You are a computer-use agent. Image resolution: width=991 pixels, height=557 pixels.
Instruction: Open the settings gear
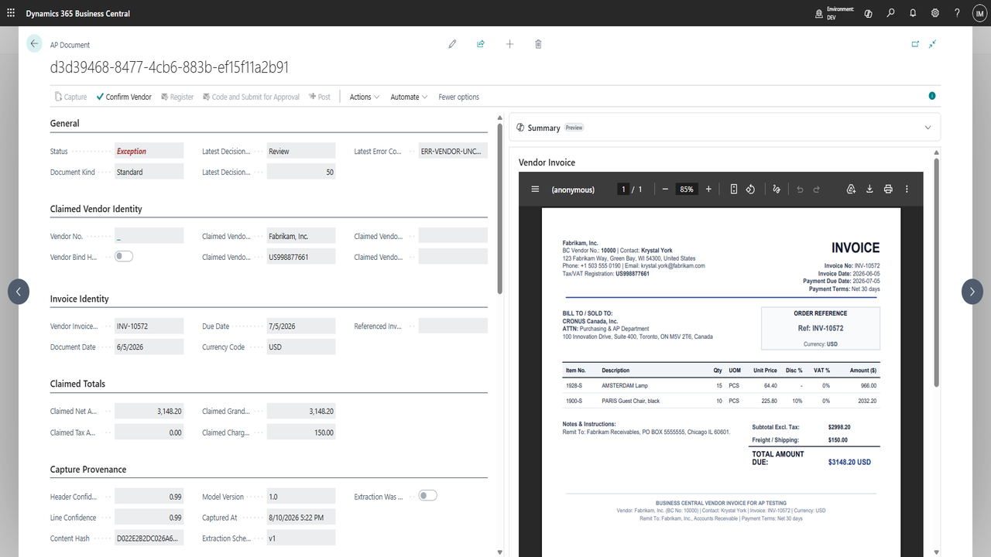point(935,13)
